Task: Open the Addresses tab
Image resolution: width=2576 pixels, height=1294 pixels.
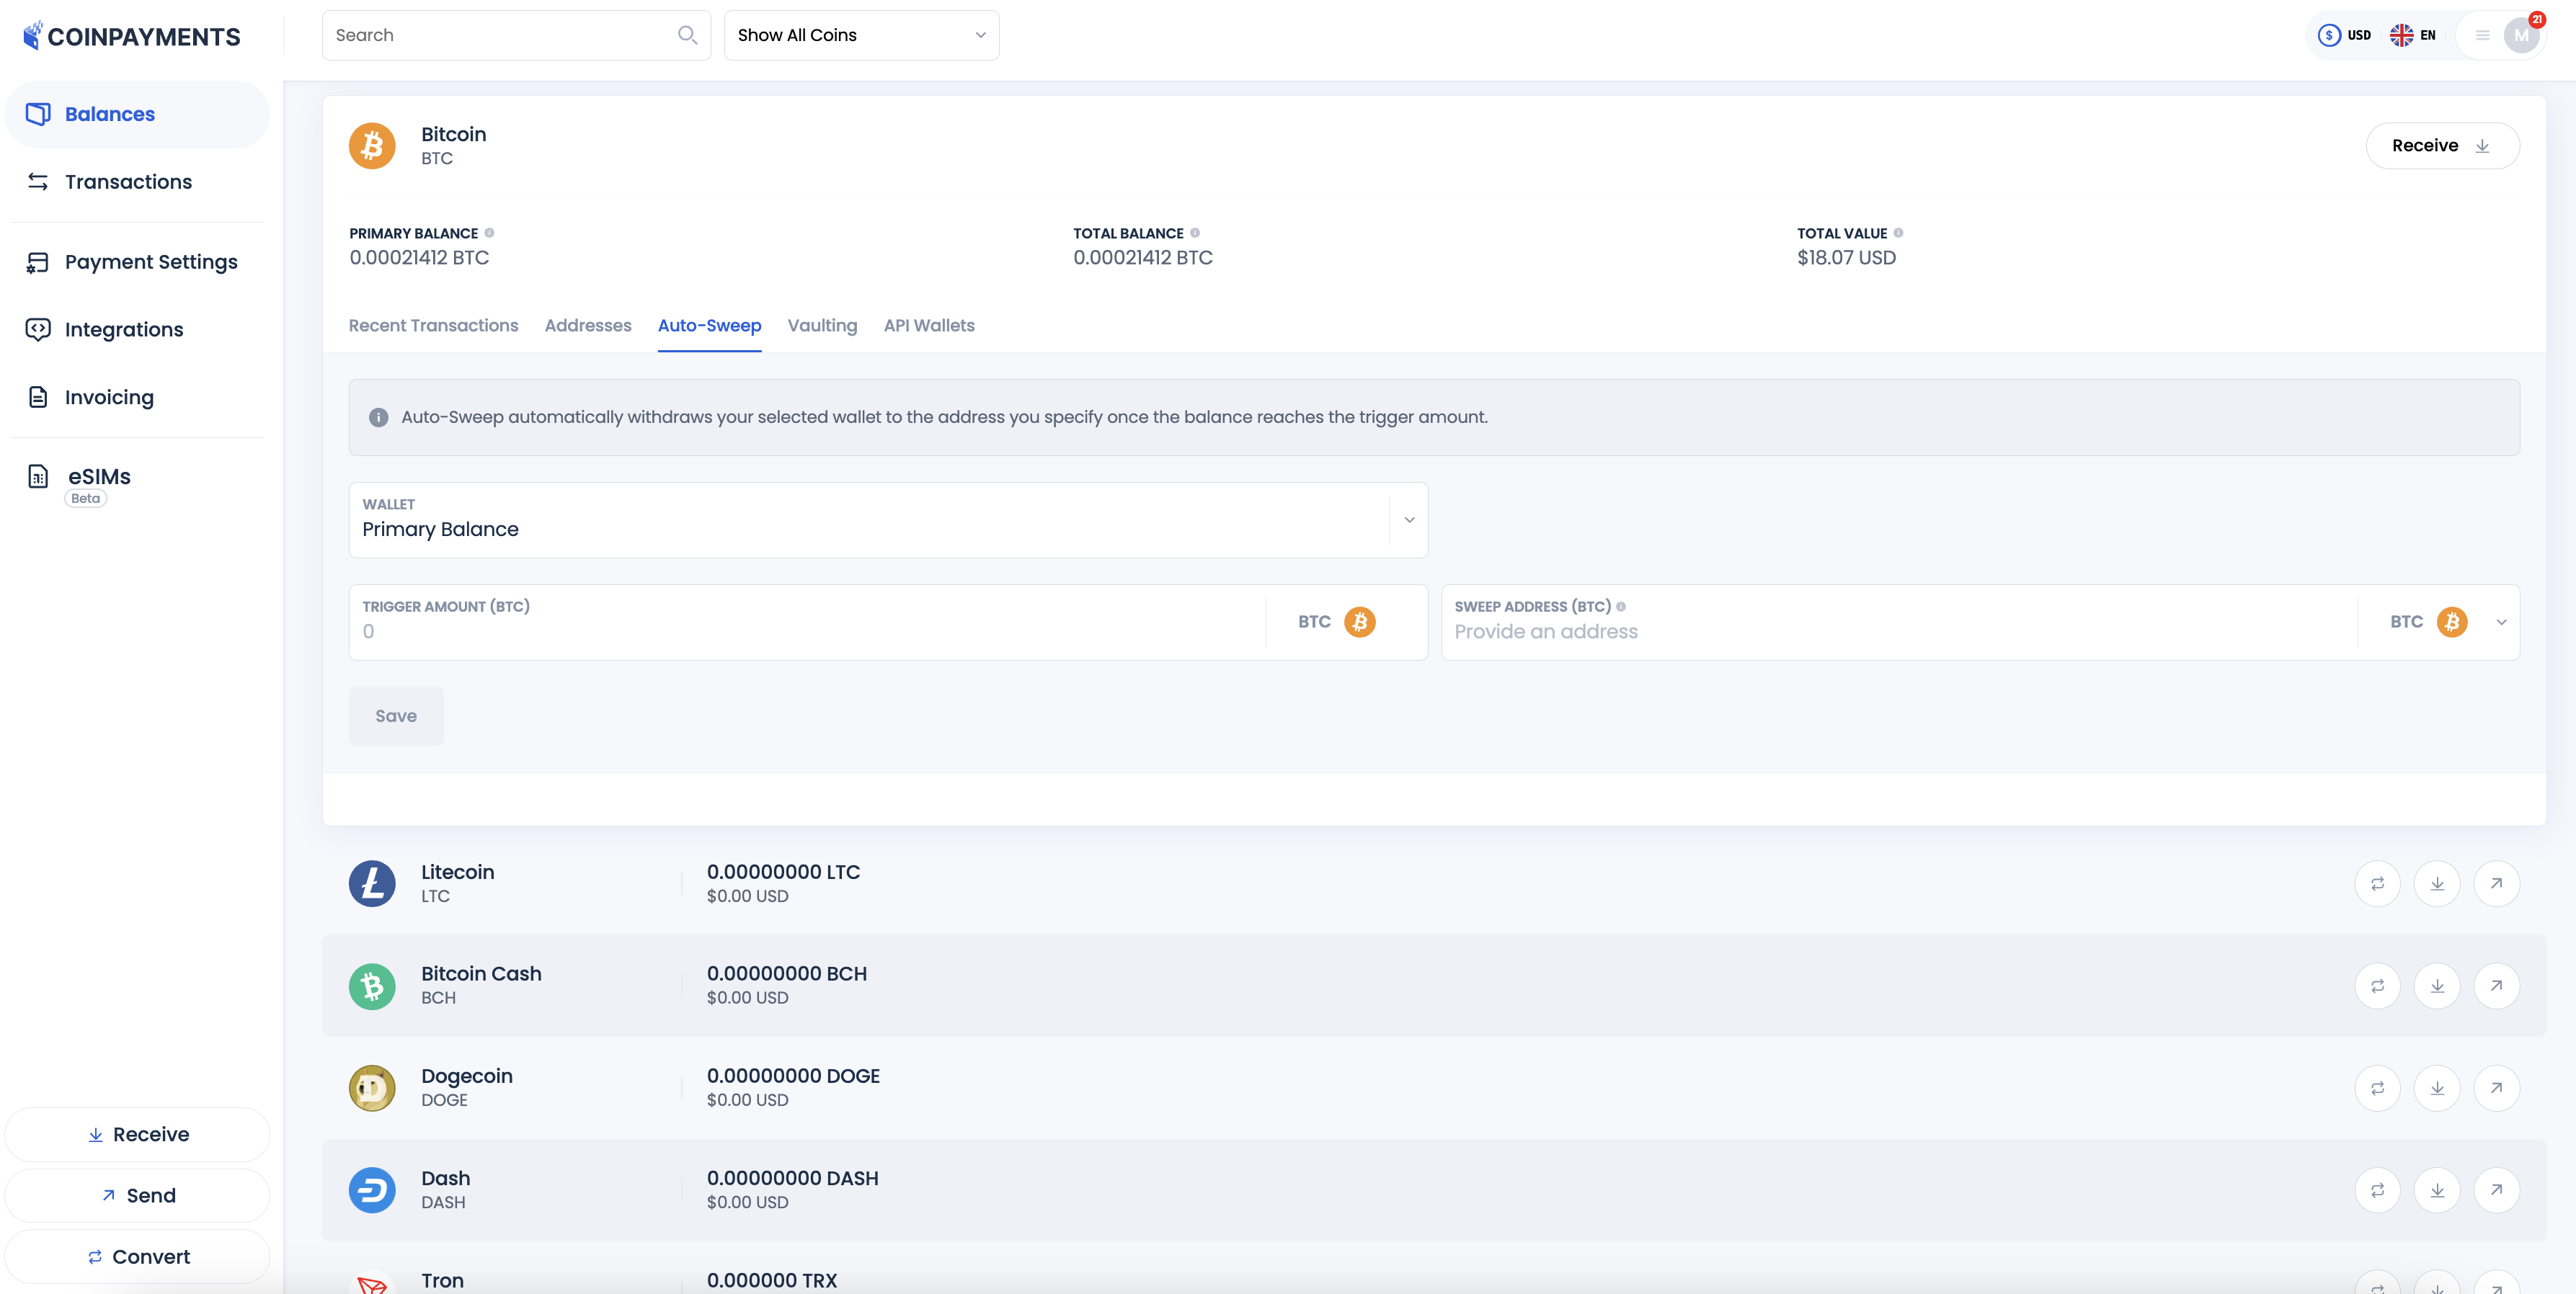Action: click(x=588, y=326)
